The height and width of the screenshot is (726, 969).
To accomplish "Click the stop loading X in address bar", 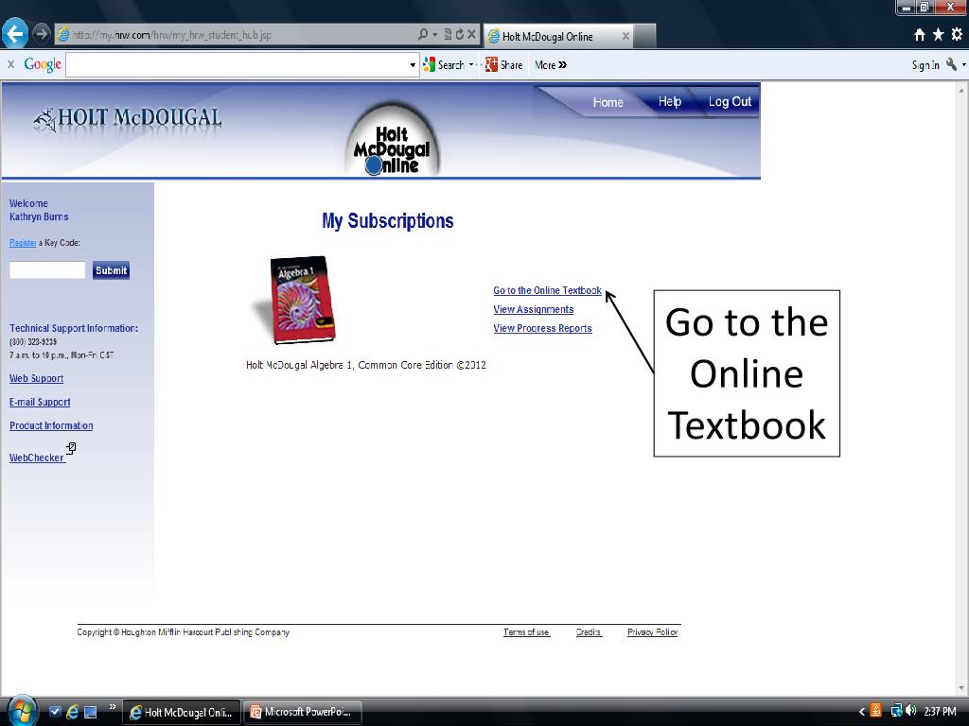I will pyautogui.click(x=471, y=35).
